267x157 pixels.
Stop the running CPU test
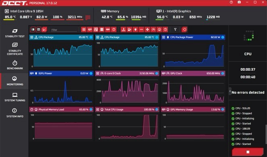point(248,152)
